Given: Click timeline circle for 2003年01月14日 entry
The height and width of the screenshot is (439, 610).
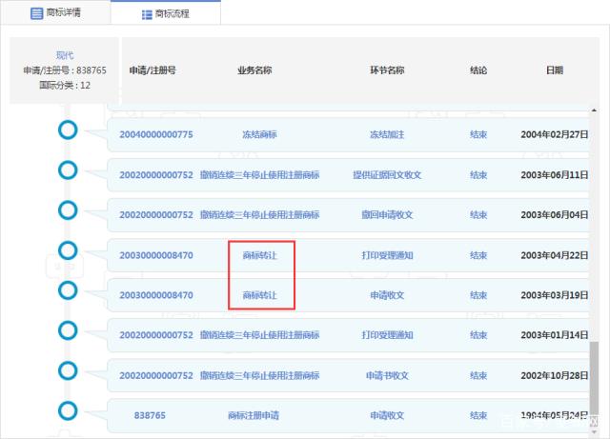Looking at the screenshot, I should coord(68,329).
